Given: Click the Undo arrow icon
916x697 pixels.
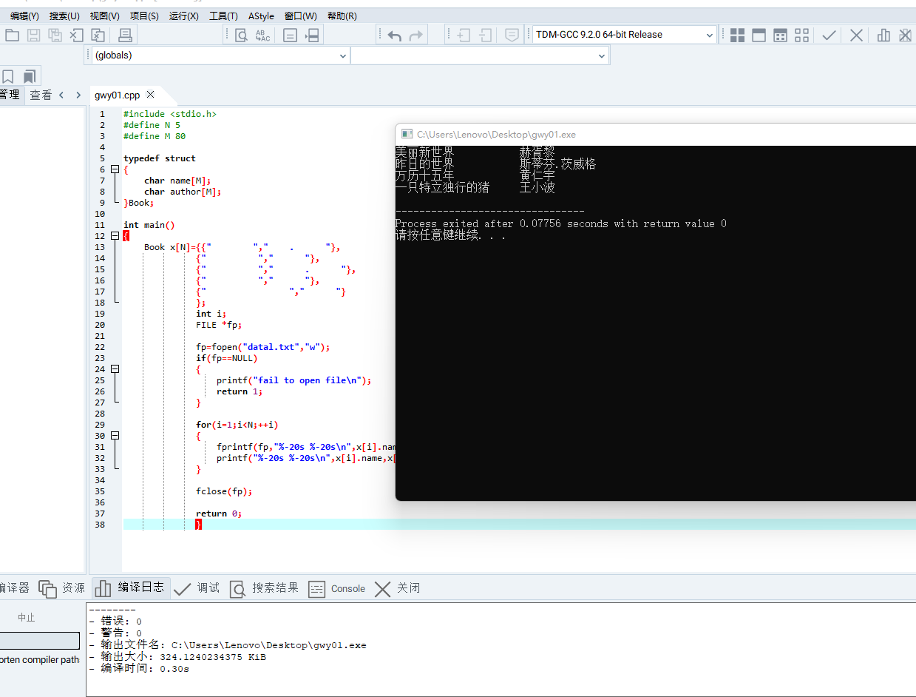Looking at the screenshot, I should pyautogui.click(x=394, y=35).
